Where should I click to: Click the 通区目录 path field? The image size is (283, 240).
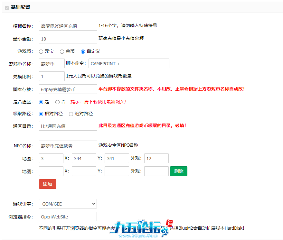68,126
